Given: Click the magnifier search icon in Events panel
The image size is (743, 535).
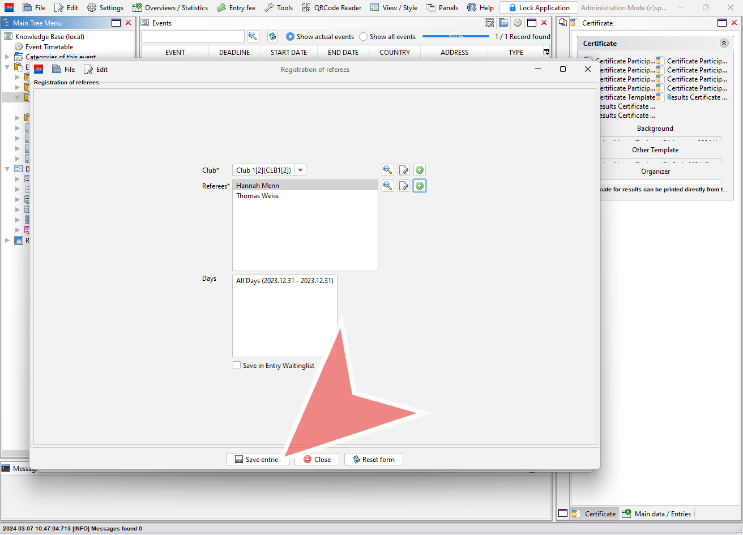Looking at the screenshot, I should [x=253, y=36].
